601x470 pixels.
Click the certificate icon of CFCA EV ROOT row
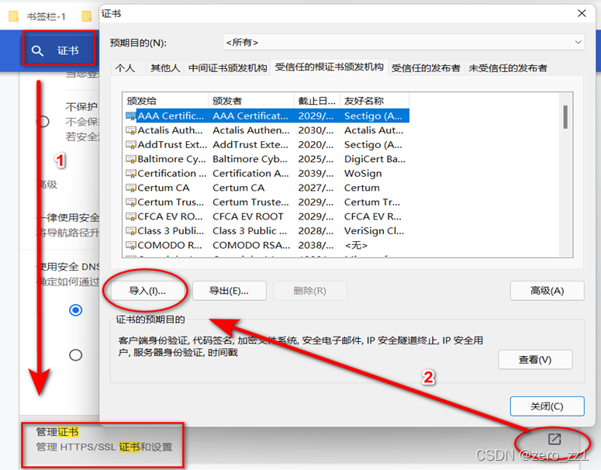(x=131, y=216)
